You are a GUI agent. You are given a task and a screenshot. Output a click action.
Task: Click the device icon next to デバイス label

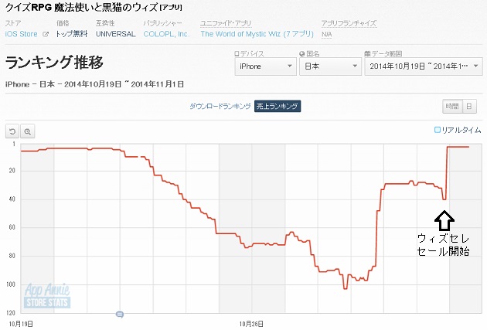tap(237, 53)
